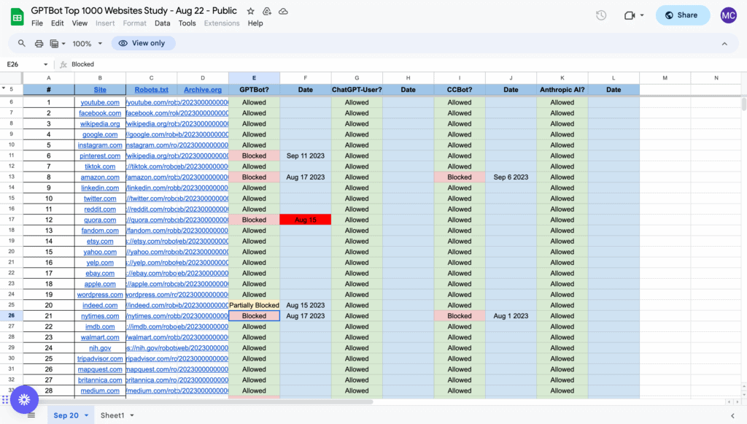Open the purple assistant floating button
This screenshot has height=424, width=747.
point(24,399)
